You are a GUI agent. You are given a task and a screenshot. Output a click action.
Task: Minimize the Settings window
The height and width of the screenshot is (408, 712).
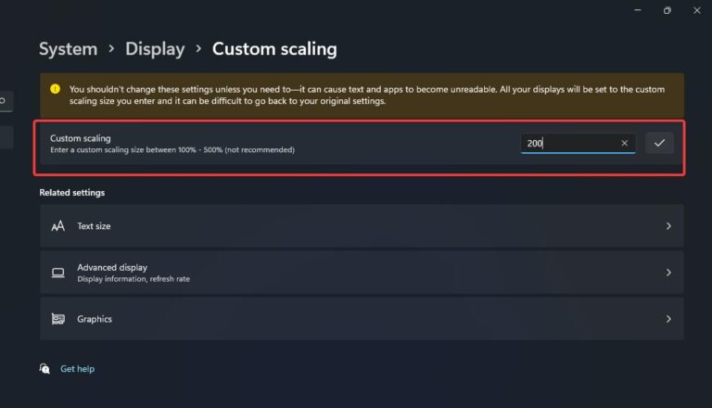(x=638, y=10)
